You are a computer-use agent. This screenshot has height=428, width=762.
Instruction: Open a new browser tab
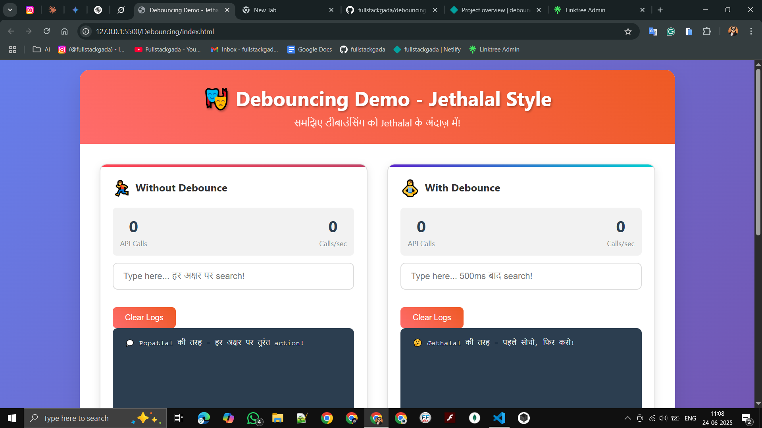click(660, 10)
